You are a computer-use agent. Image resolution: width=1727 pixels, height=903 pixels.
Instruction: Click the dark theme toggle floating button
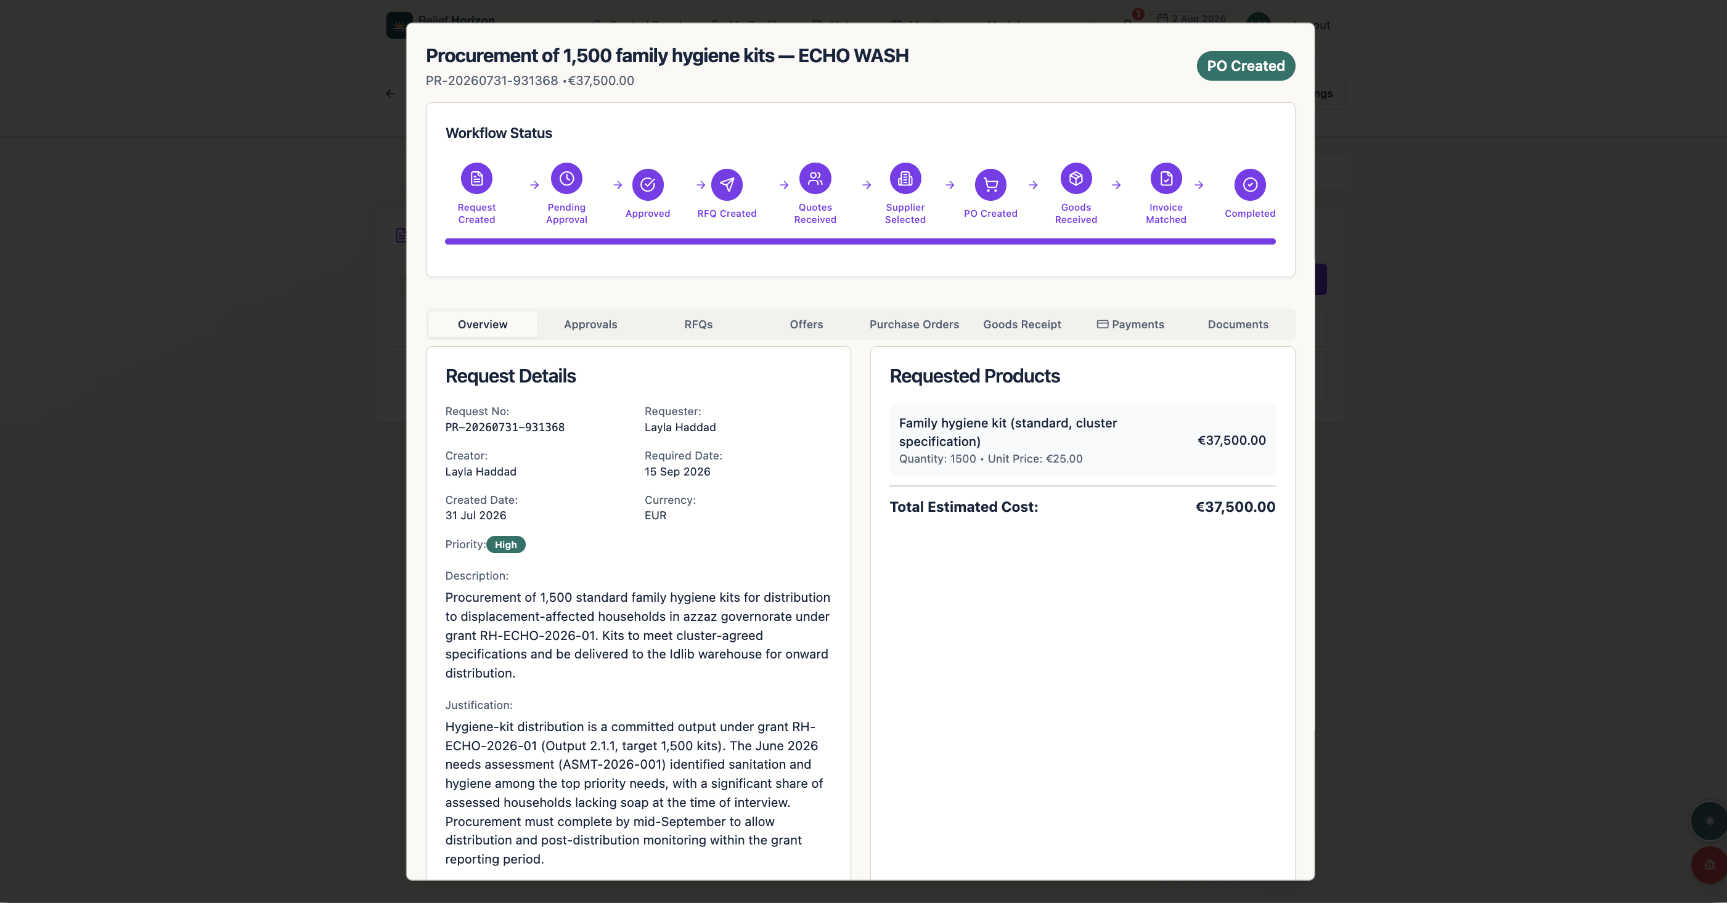1709,820
